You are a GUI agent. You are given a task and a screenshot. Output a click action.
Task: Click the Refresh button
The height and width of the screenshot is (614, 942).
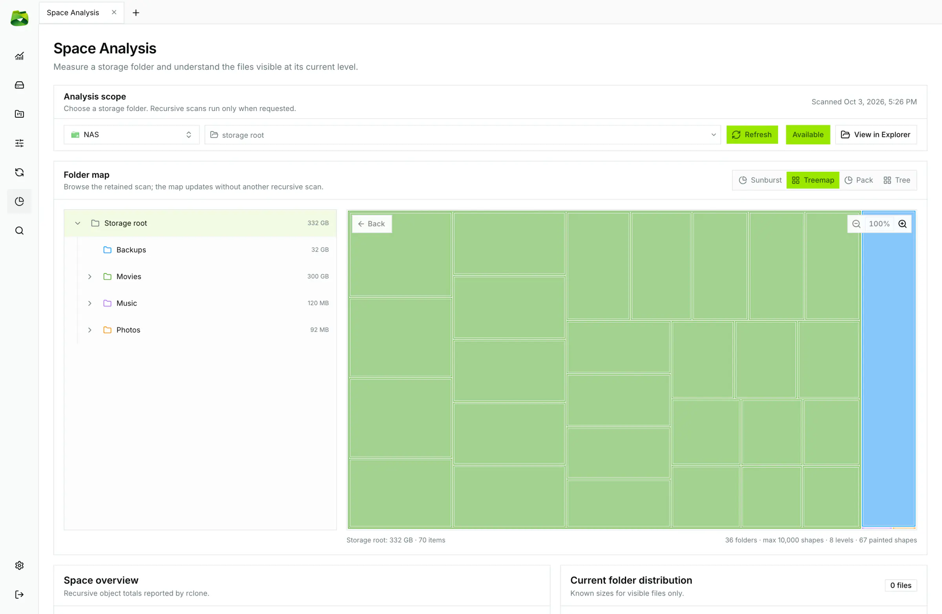point(752,135)
